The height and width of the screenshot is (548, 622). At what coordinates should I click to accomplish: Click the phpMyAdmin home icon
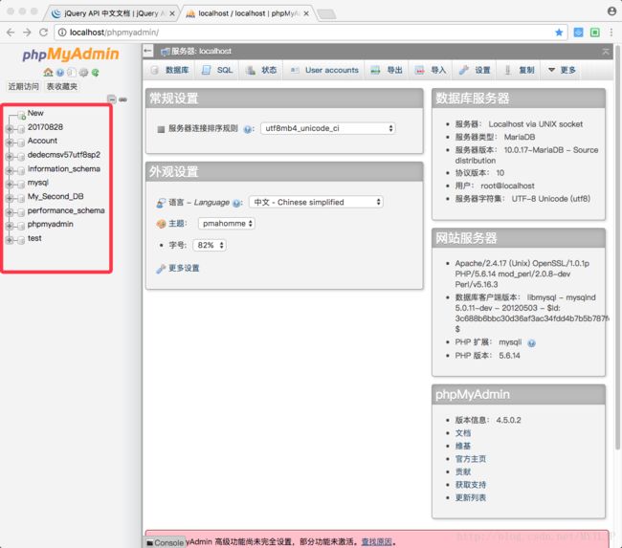(x=48, y=72)
